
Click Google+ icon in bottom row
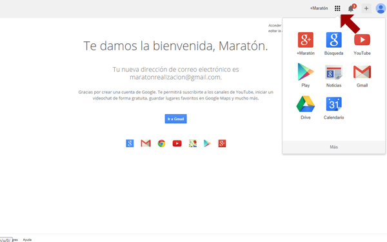222,143
